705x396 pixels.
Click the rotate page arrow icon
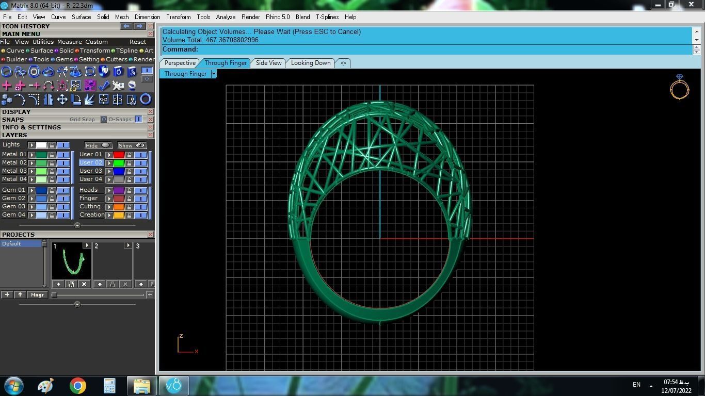tap(76, 99)
